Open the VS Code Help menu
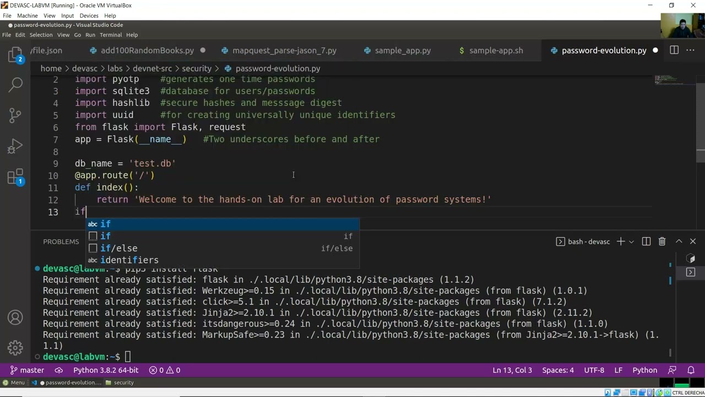The width and height of the screenshot is (705, 397). point(132,35)
